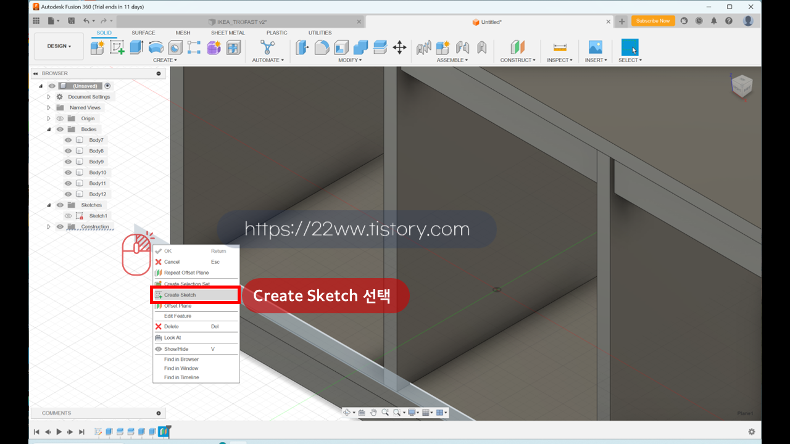This screenshot has width=790, height=444.
Task: Click the Select tool icon
Action: (630, 47)
